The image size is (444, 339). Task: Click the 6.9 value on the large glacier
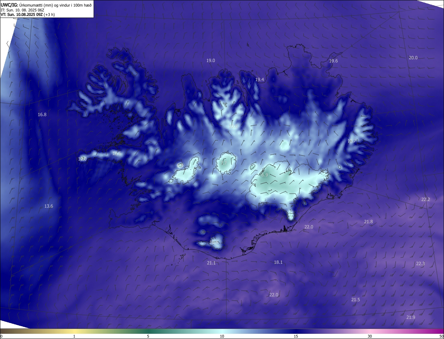265,175
